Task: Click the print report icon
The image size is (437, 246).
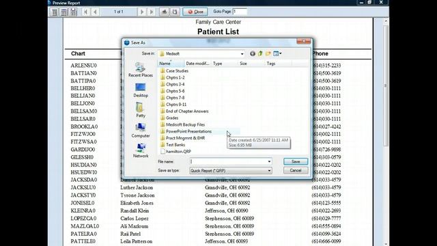Action: point(164,12)
